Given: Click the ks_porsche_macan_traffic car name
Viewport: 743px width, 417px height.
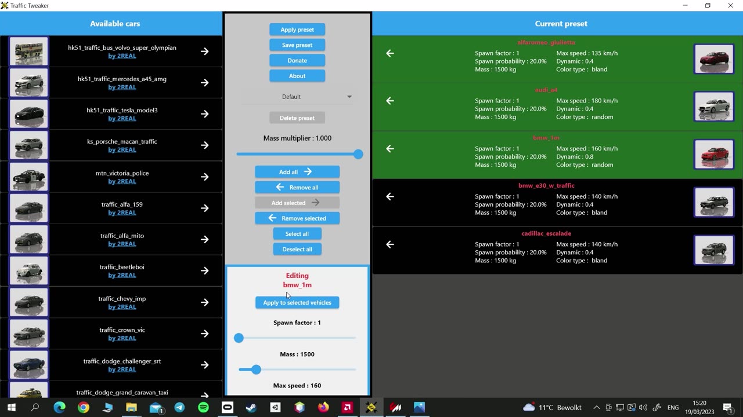Looking at the screenshot, I should tap(122, 141).
